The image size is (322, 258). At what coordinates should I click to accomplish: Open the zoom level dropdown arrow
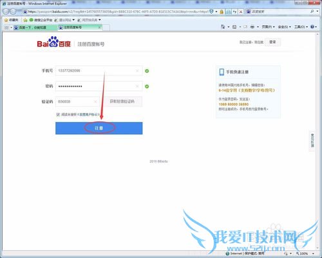tap(313, 253)
